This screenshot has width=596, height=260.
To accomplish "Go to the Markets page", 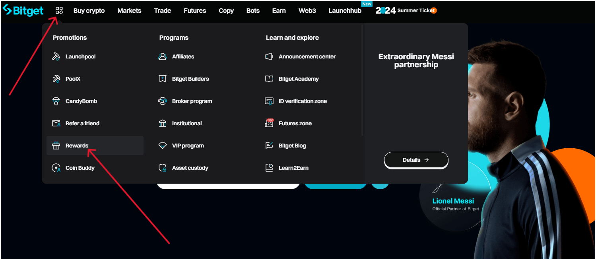I will 129,11.
